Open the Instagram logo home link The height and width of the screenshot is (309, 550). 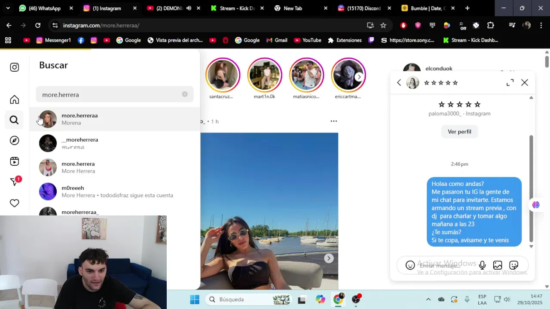(x=15, y=67)
